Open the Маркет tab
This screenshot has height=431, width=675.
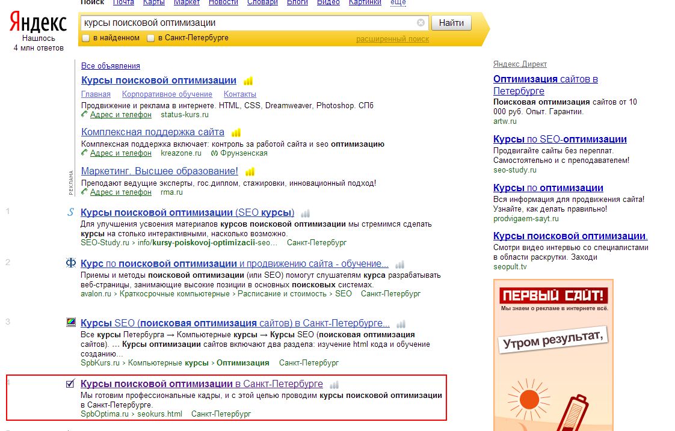pos(186,2)
